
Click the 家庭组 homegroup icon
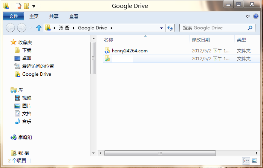click(x=14, y=137)
